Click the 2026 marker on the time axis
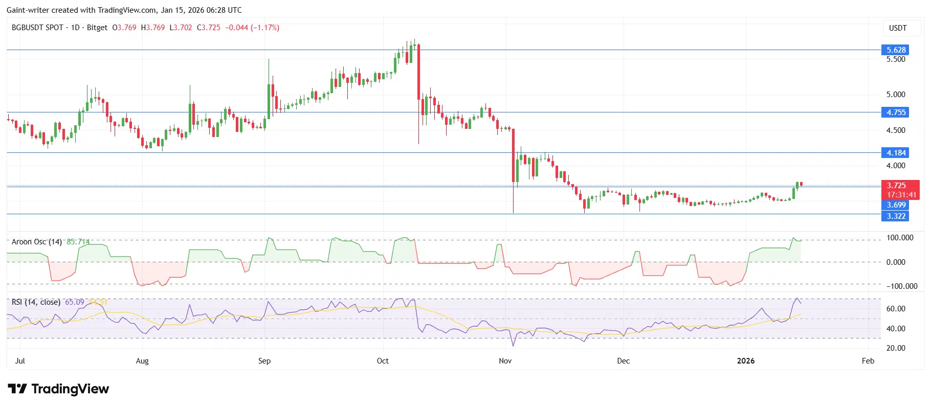The image size is (931, 408). point(746,361)
